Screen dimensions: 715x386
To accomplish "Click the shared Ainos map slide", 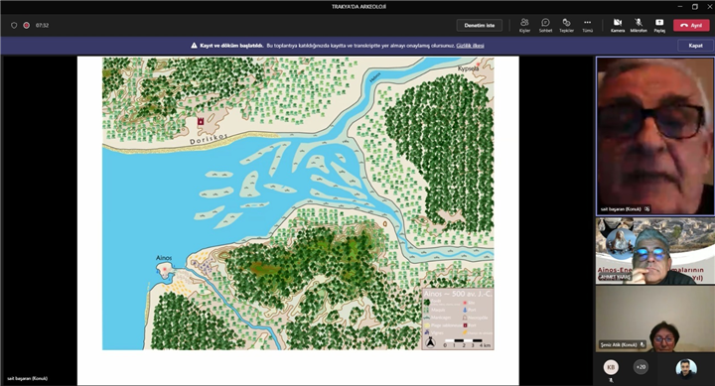I will (x=298, y=203).
